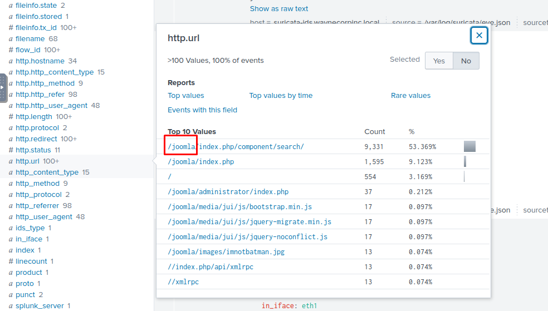Open in_iface field in sidebar
The image size is (548, 311).
click(28, 239)
